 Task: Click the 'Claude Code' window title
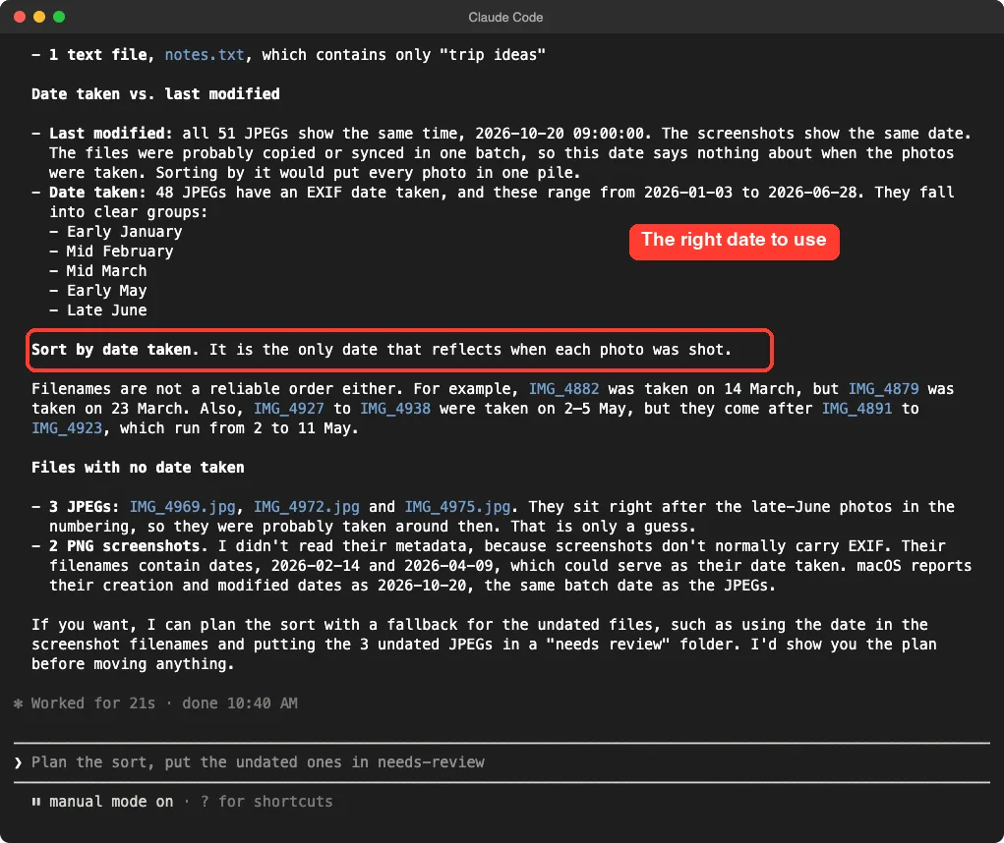pyautogui.click(x=505, y=18)
